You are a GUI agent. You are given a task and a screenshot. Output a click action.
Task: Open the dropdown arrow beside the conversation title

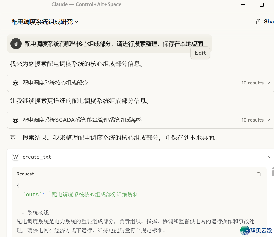pos(77,22)
